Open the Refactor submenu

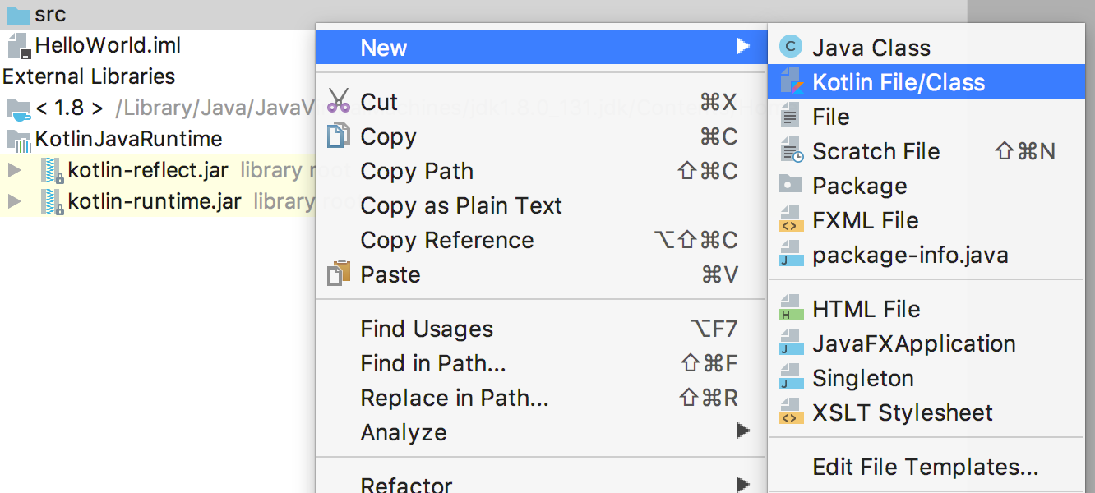(x=407, y=484)
